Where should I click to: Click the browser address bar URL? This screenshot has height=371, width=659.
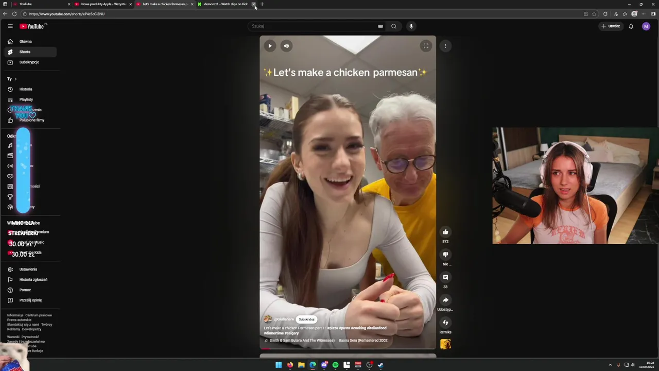tap(67, 14)
